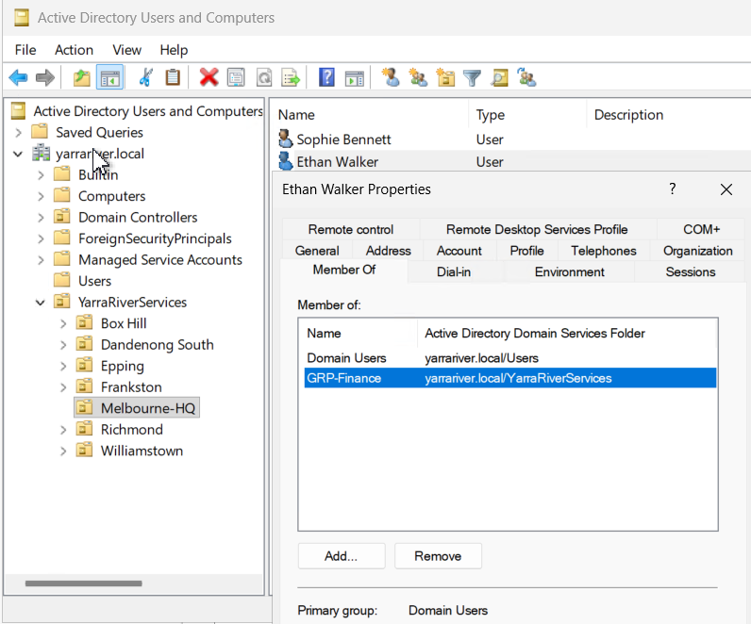Expand the Richmond OU
Screen dimensions: 751x624
pyautogui.click(x=63, y=430)
